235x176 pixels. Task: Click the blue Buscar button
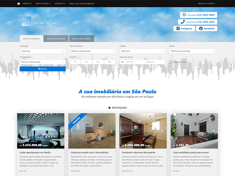click(x=43, y=69)
